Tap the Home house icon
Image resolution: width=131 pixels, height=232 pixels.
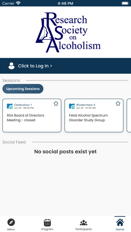120,222
